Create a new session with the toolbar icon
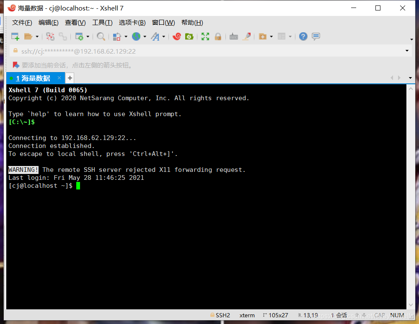 tap(15, 36)
